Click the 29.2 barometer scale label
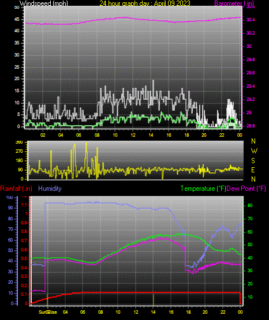269x320 pixels. (251, 99)
